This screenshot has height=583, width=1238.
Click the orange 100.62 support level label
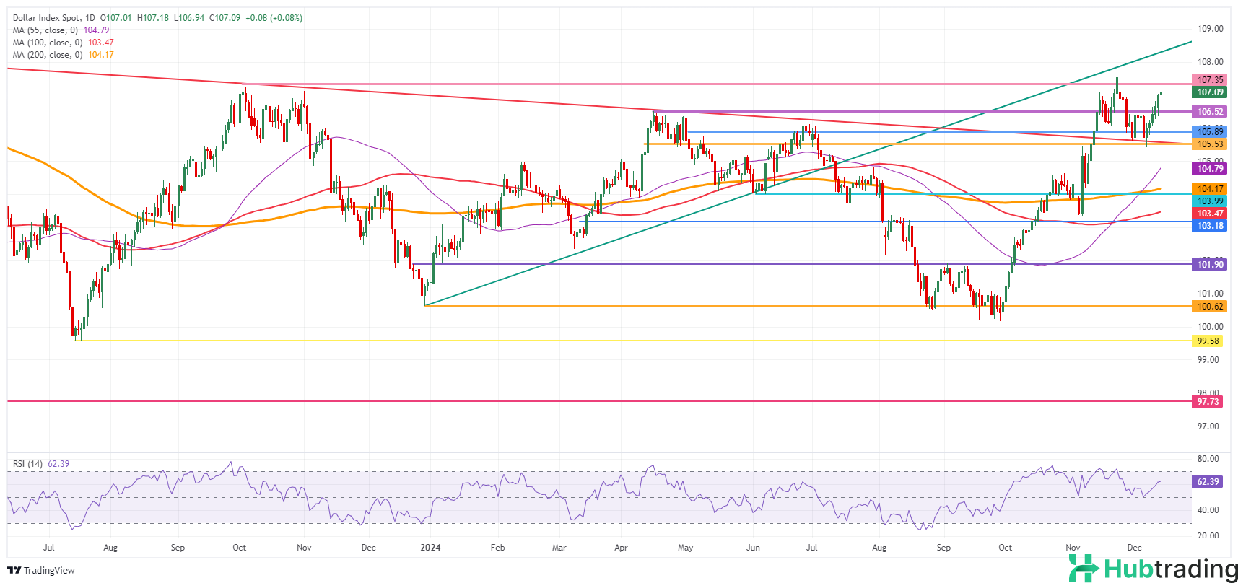(x=1210, y=307)
